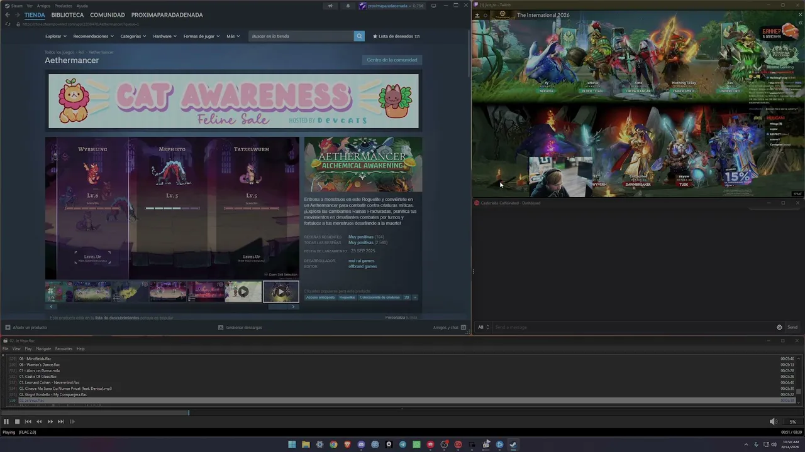
Task: Open Google Chrome from the taskbar
Action: pos(333,444)
